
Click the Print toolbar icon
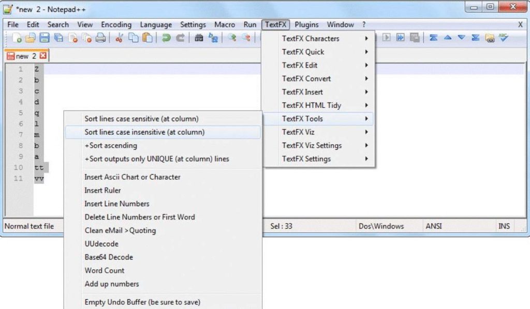pos(101,38)
